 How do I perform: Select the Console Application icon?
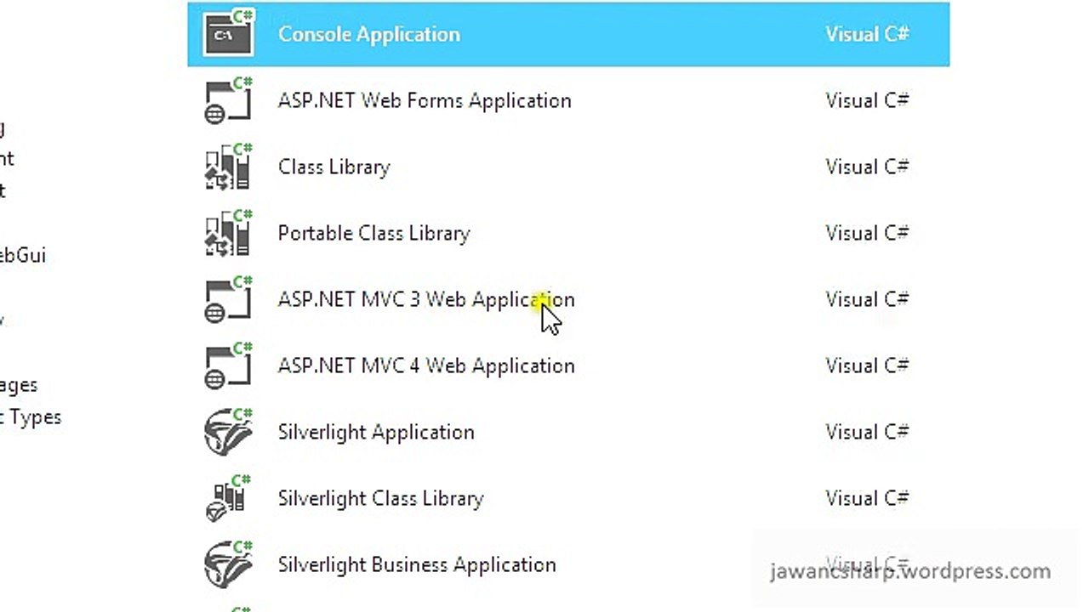click(229, 34)
